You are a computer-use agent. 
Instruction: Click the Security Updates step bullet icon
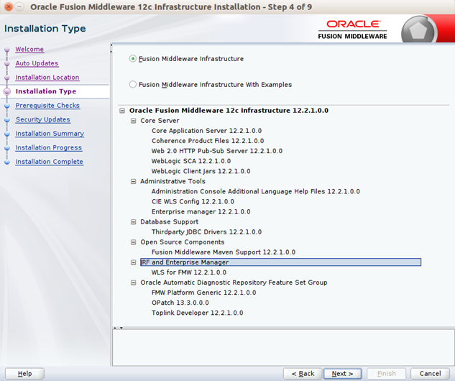(x=7, y=120)
